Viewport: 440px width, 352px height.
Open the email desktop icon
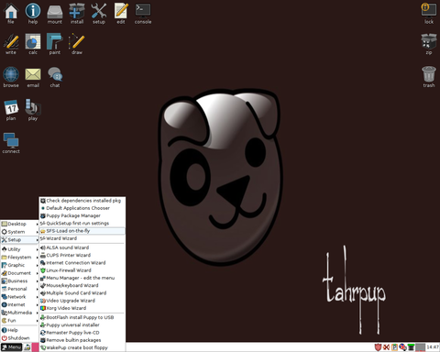coord(33,77)
